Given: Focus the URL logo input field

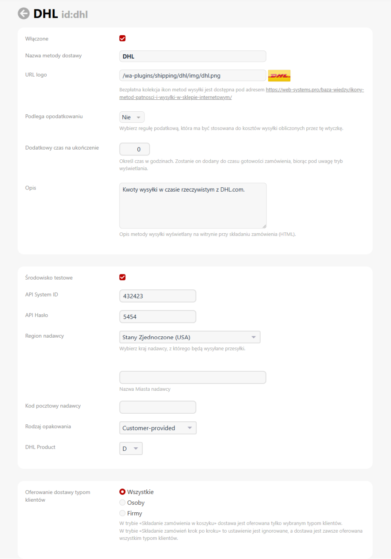Looking at the screenshot, I should tap(193, 76).
